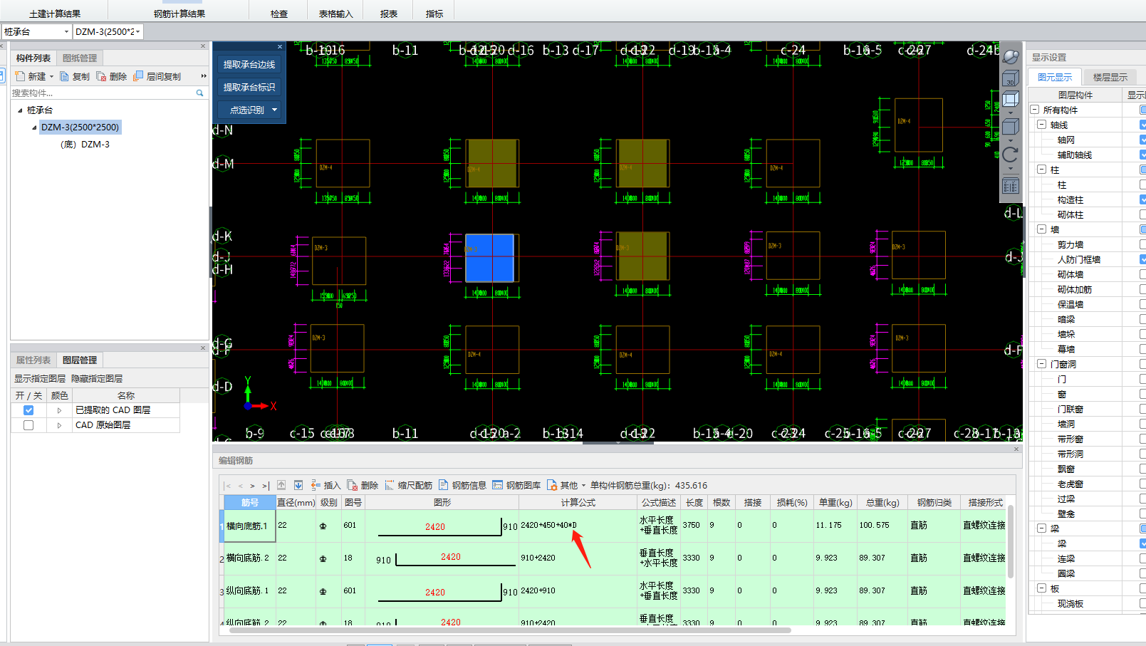Open the 点选识别 dropdown arrow

(x=274, y=110)
